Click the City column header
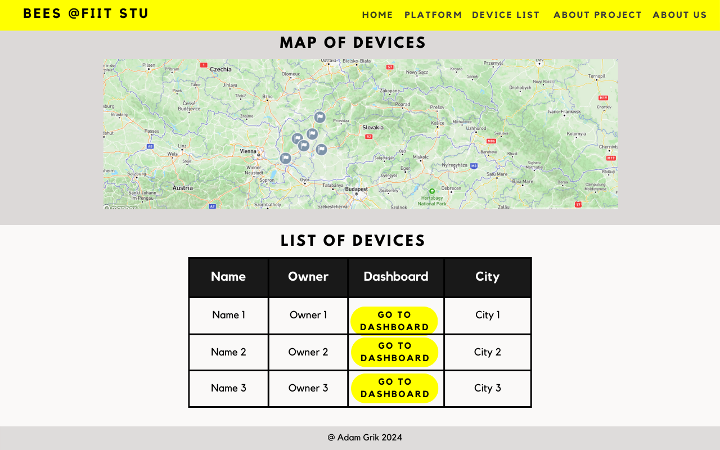This screenshot has height=450, width=720. click(x=487, y=277)
